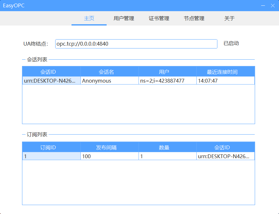
Task: Select the 节点管理 tab
Action: tap(194, 18)
